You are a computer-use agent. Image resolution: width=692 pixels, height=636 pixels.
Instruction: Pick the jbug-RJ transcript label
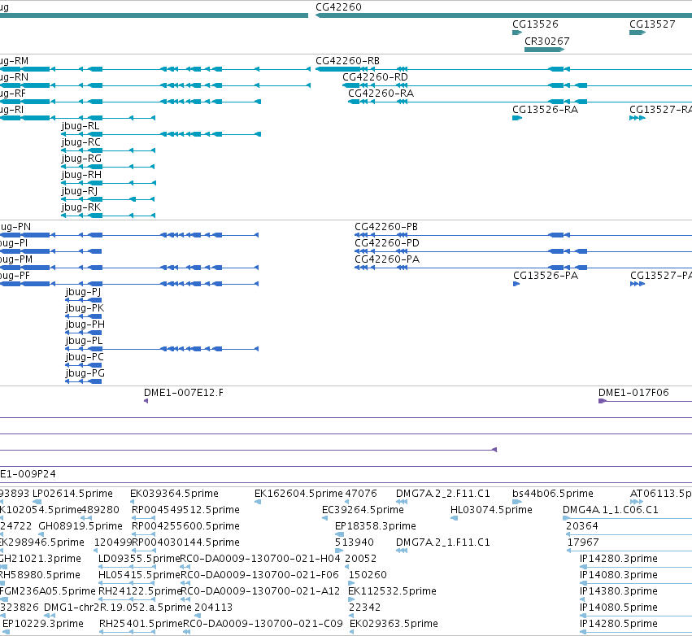click(80, 191)
